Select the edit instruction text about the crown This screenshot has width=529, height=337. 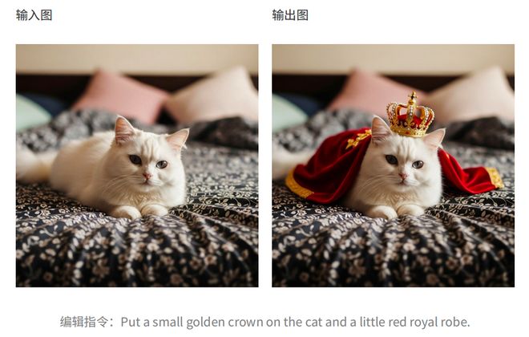coord(295,322)
